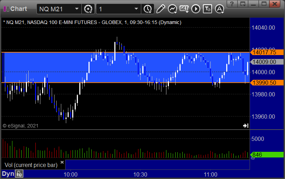Screen dimensions: 285x179
Task: Click the green 846 volume label
Action: pos(267,155)
